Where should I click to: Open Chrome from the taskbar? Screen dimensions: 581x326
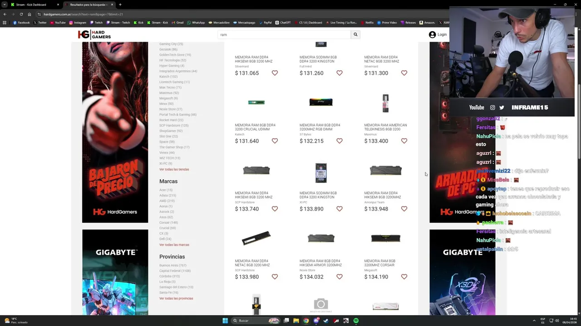click(306, 321)
